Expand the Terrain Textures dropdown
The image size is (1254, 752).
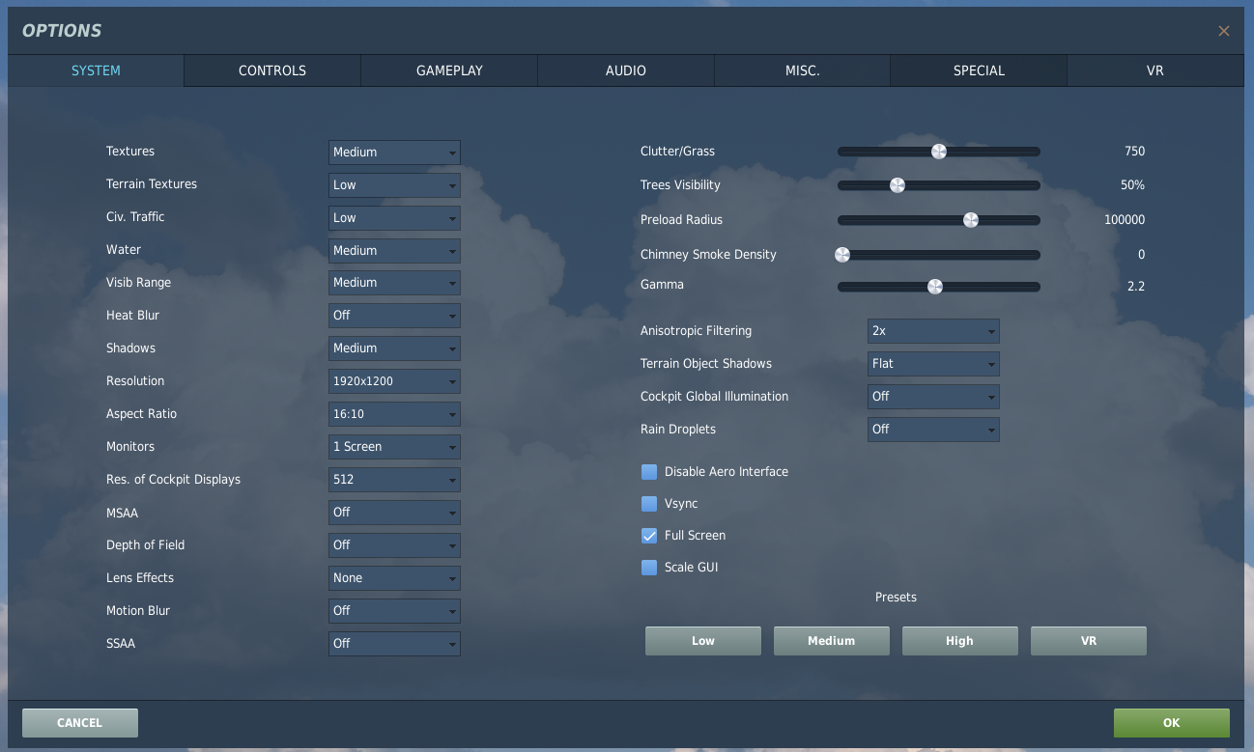[x=394, y=185]
